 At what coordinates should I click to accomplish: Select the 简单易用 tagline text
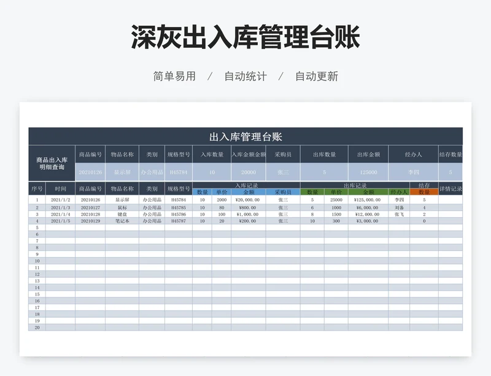click(x=174, y=76)
